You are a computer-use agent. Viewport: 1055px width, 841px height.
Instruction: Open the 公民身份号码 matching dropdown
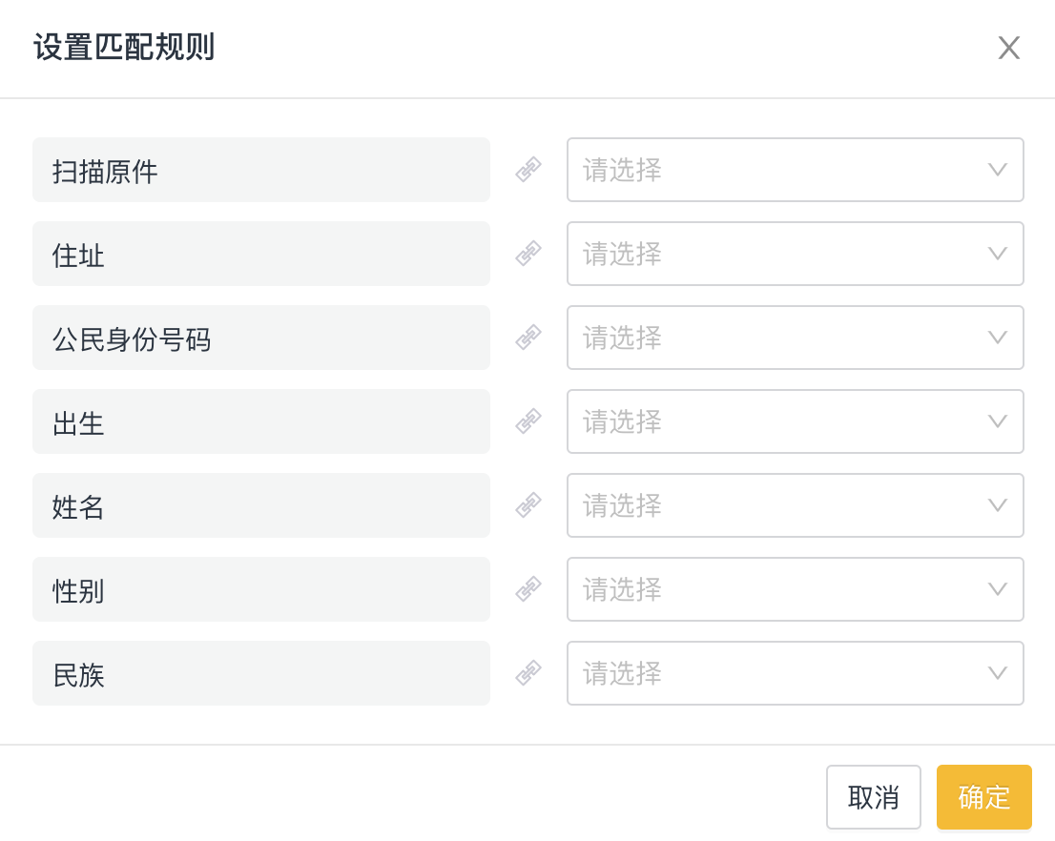pyautogui.click(x=795, y=338)
